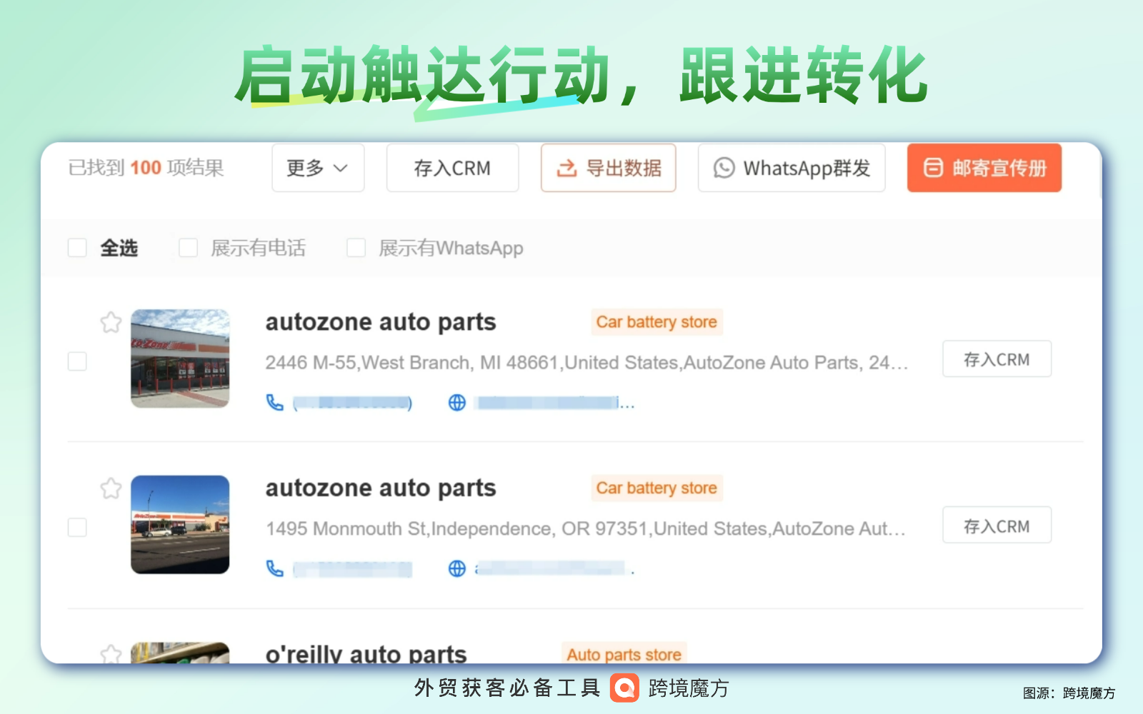The height and width of the screenshot is (714, 1143).
Task: Enable the 展示有电话 filter checkbox
Action: coord(189,248)
